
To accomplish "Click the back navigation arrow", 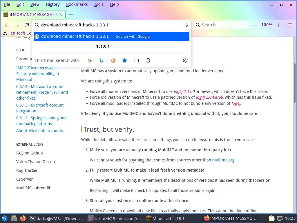I will [7, 25].
